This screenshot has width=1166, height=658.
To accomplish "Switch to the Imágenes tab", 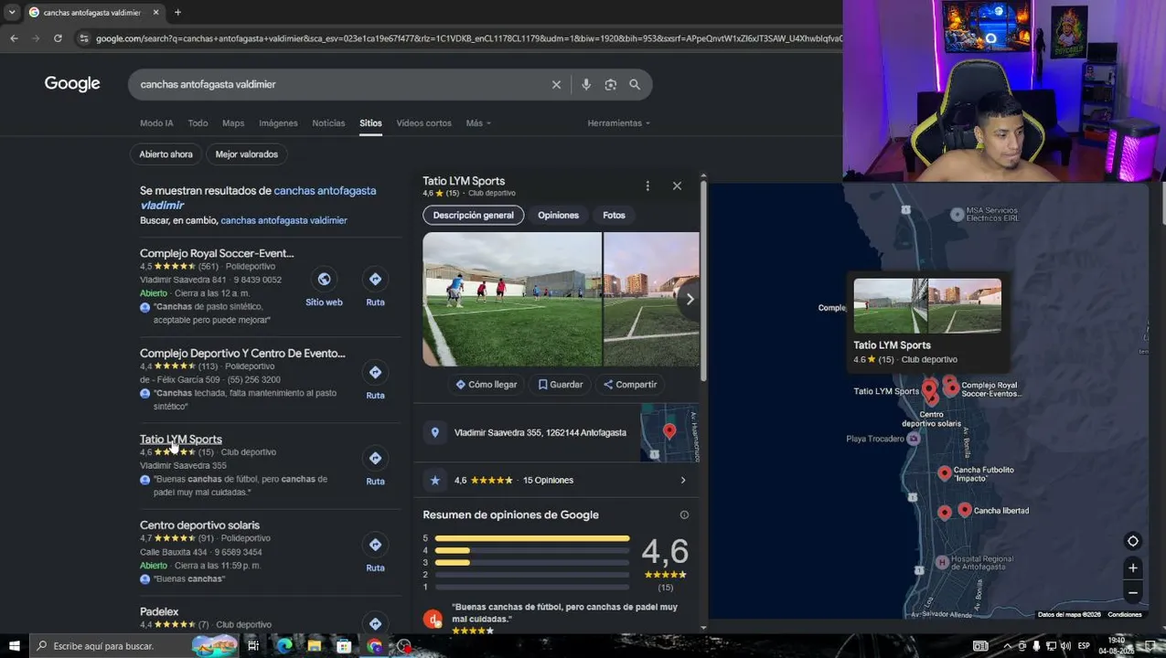I will tap(278, 123).
